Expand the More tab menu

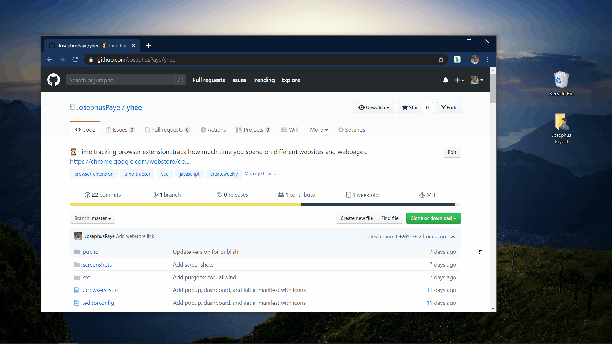coord(319,130)
